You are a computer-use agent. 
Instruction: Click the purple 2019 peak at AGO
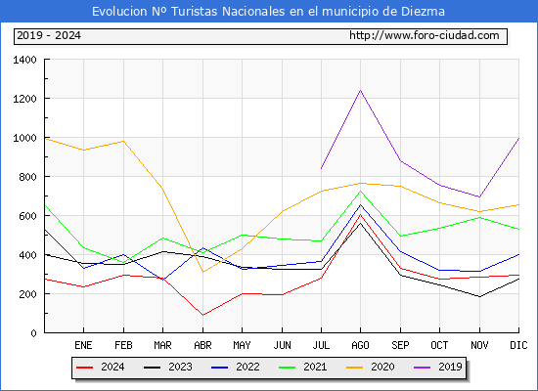[360, 91]
